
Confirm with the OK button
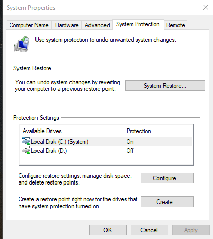(108, 230)
